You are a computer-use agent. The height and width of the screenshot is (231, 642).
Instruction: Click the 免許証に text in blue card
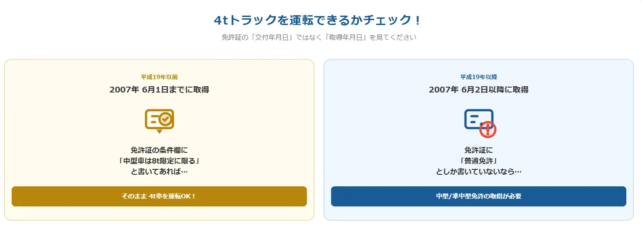pyautogui.click(x=478, y=150)
